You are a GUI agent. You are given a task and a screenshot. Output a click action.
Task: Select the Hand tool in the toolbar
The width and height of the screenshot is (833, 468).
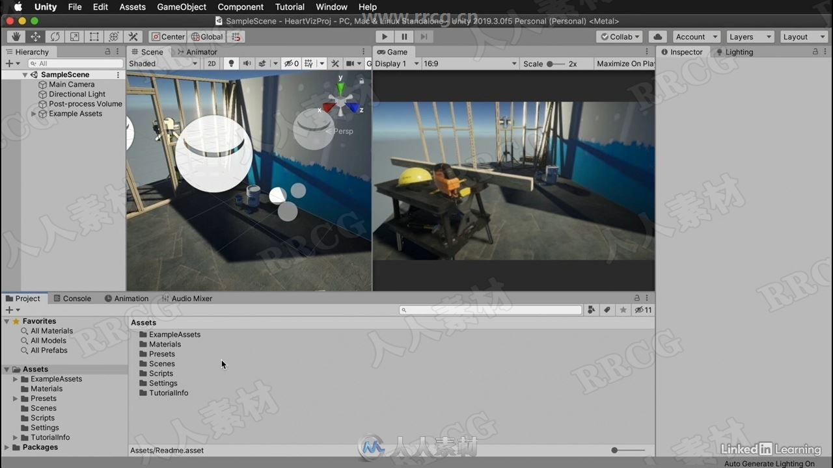pos(16,37)
